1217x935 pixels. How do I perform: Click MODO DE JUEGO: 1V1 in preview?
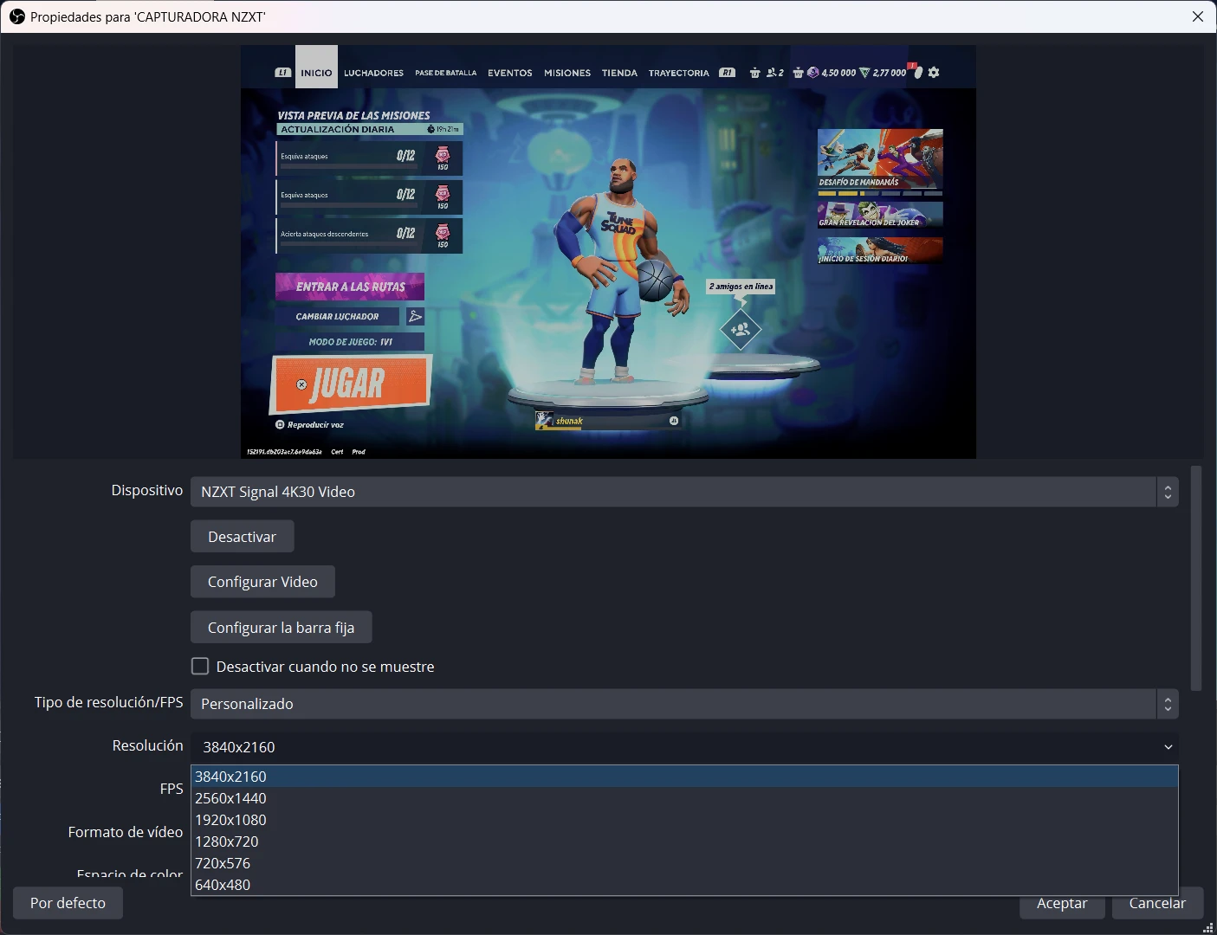[350, 342]
